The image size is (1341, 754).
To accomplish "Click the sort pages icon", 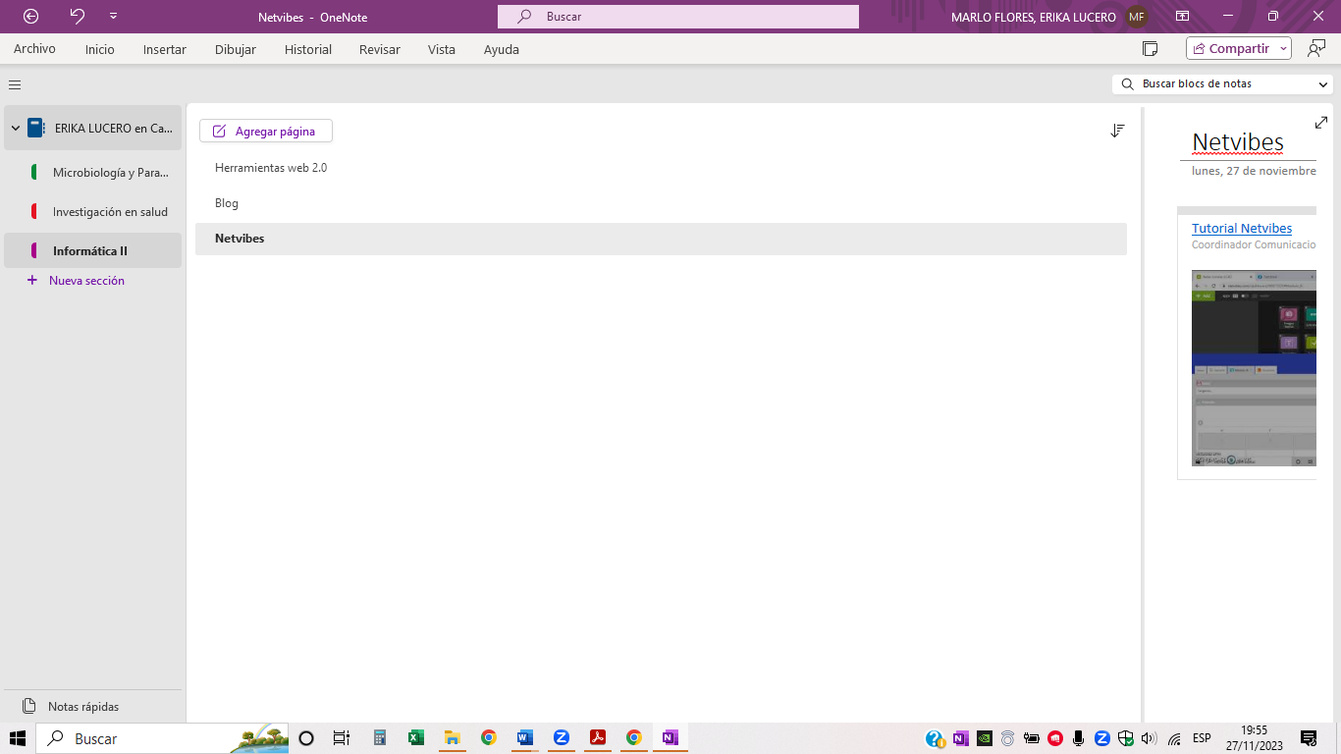I will (x=1117, y=131).
